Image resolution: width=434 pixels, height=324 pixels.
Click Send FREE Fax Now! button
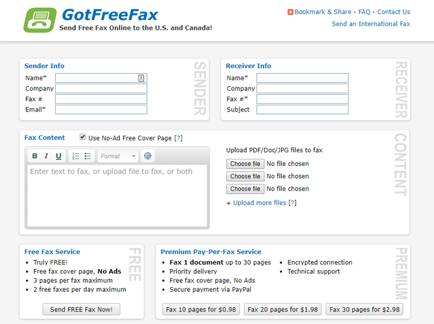tap(82, 309)
